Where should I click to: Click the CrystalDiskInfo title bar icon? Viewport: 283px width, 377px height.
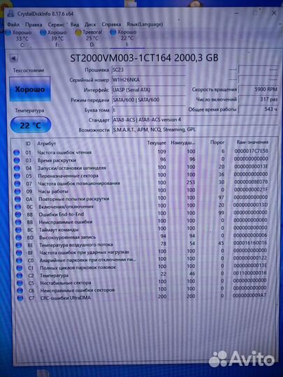pyautogui.click(x=10, y=13)
